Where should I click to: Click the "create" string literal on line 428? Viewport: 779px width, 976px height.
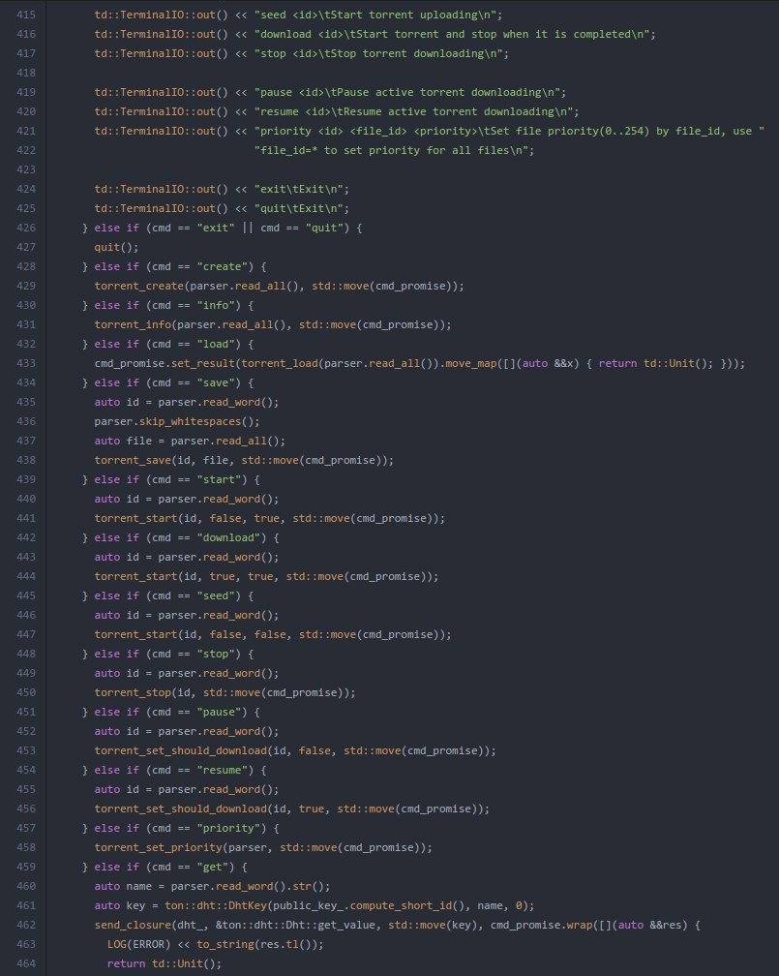(223, 266)
